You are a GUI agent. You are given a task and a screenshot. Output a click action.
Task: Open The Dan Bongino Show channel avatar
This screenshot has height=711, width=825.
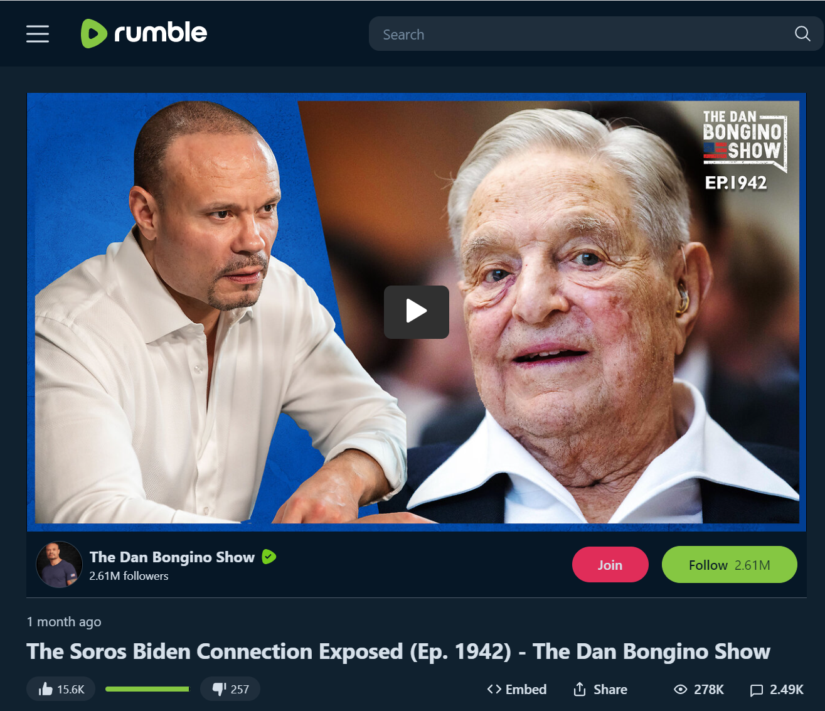coord(59,565)
